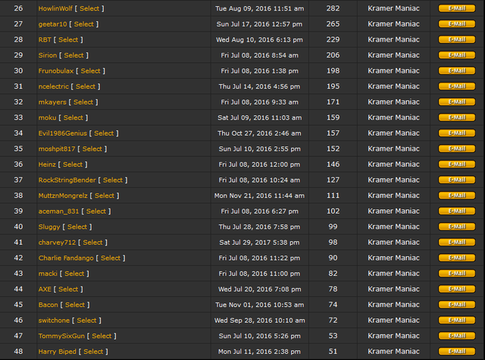Click the E-Mail button for RockStringBender
Screen dimensions: 485x360
click(x=457, y=180)
